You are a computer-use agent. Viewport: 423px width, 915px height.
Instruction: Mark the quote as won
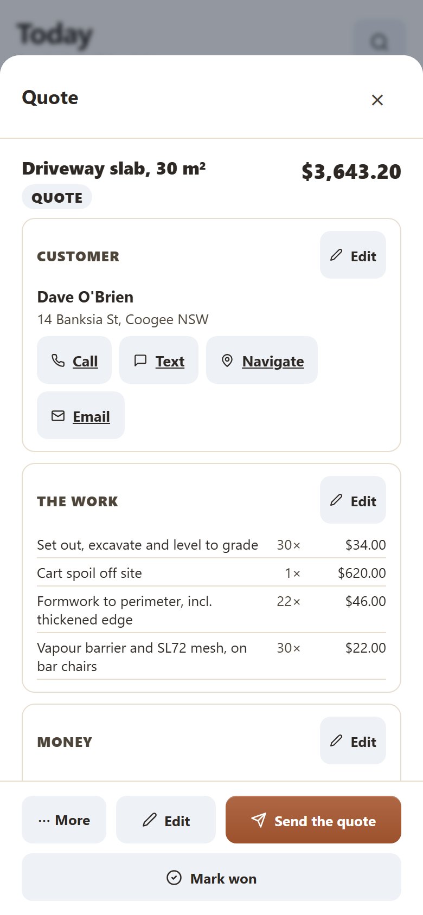[x=211, y=877]
